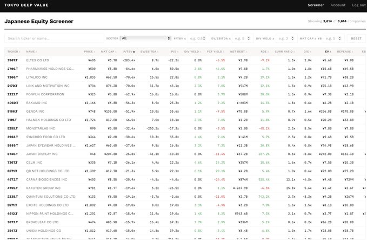
Task: Sort table by Price column
Action: [x=89, y=51]
